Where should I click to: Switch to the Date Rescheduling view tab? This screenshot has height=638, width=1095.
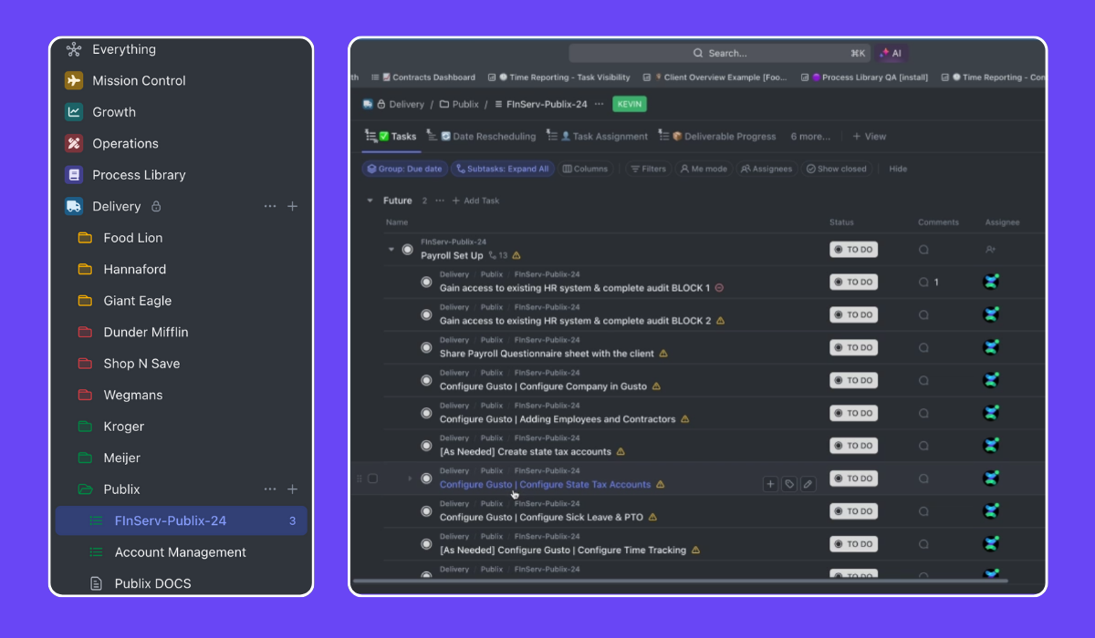[494, 137]
